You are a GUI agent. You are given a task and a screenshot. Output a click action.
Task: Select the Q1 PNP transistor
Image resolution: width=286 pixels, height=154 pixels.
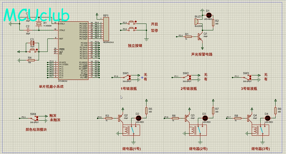(x=201, y=36)
